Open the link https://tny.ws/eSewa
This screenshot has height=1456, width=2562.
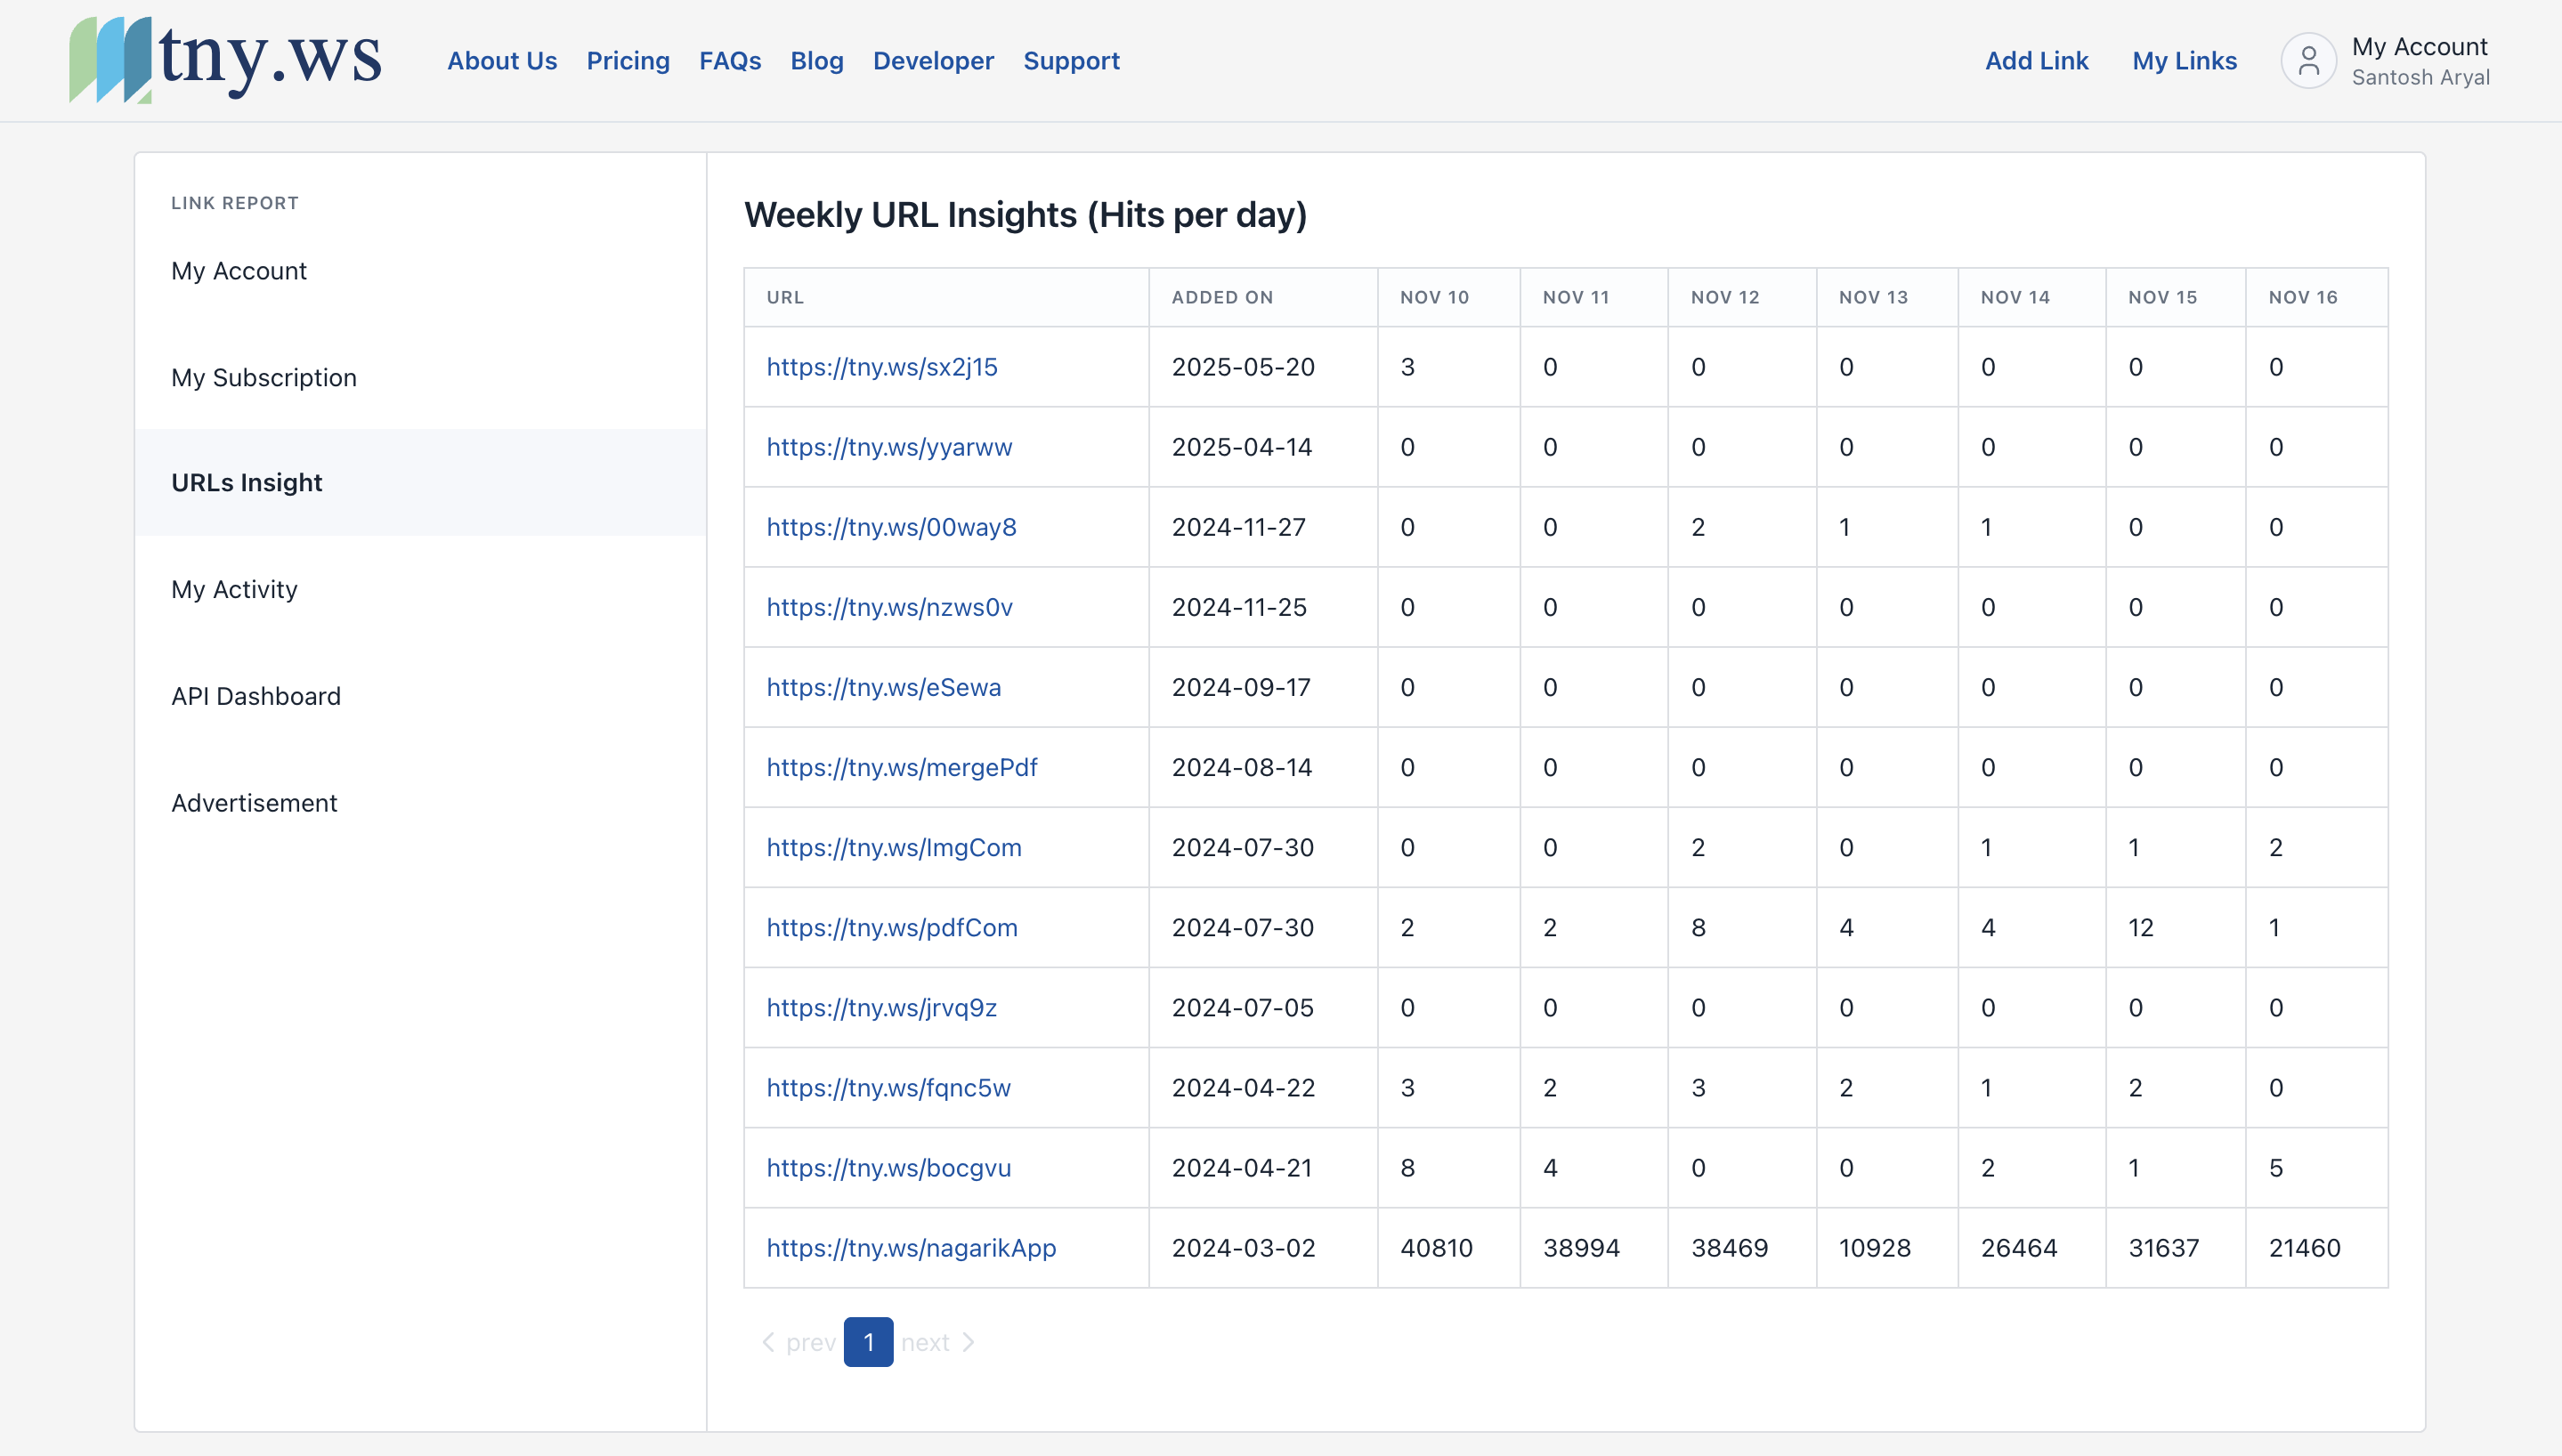[883, 687]
